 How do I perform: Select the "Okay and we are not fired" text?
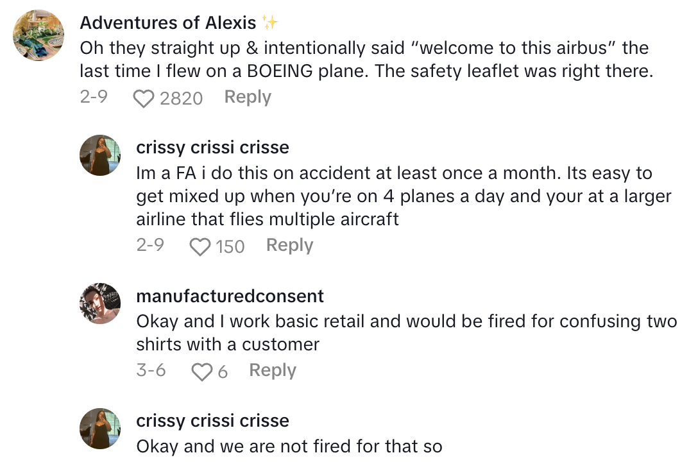tap(289, 446)
